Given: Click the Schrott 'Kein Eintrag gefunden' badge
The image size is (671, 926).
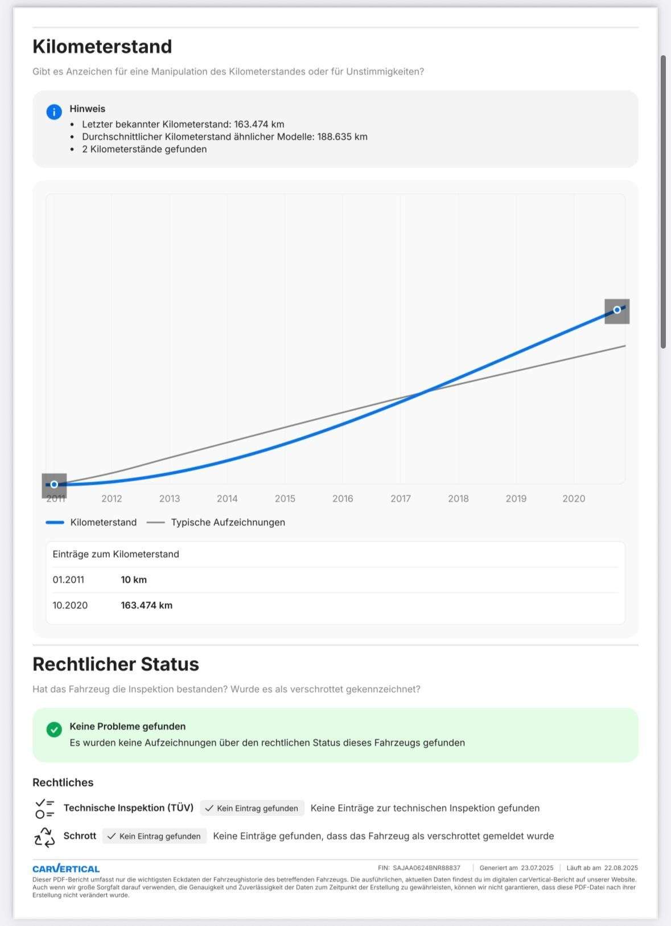Looking at the screenshot, I should [154, 836].
